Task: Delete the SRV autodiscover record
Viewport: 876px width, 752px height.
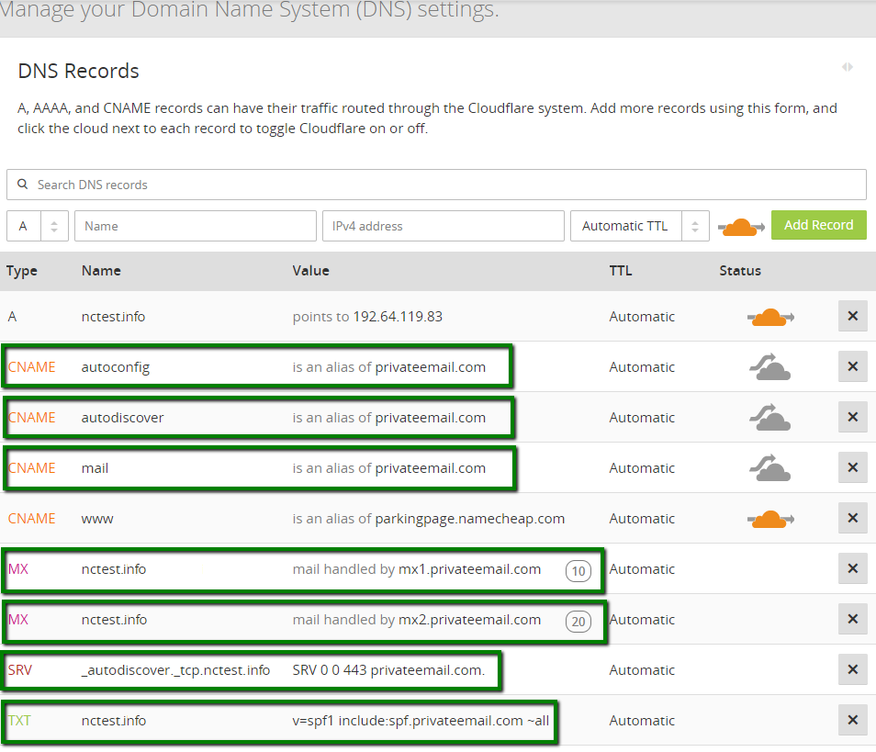Action: (x=852, y=669)
